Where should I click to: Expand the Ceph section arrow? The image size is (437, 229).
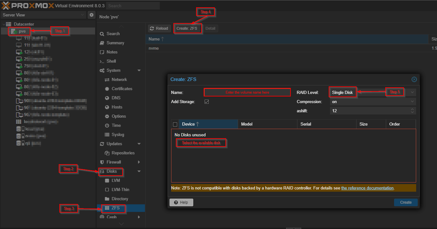click(139, 217)
